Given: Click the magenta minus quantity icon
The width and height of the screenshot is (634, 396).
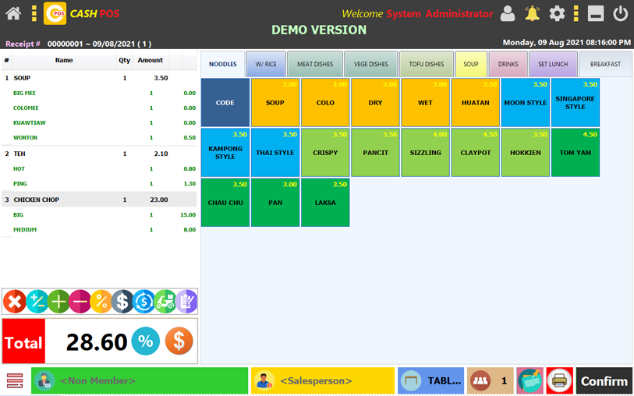Looking at the screenshot, I should (79, 301).
